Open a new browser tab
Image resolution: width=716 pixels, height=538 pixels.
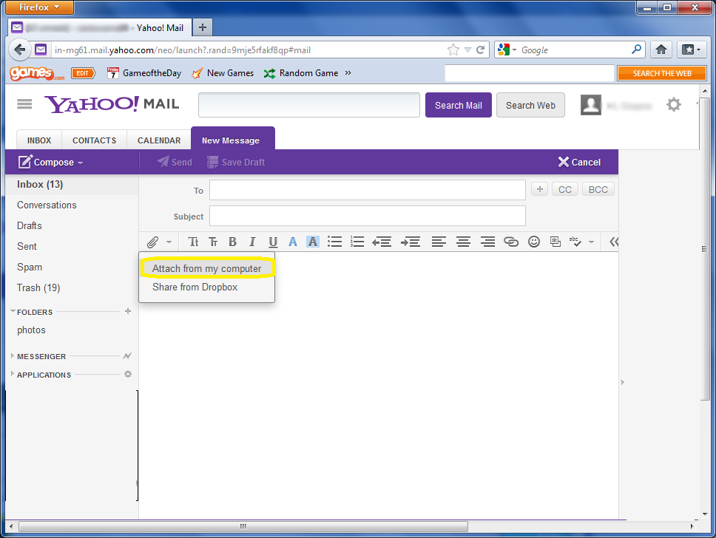tap(202, 28)
